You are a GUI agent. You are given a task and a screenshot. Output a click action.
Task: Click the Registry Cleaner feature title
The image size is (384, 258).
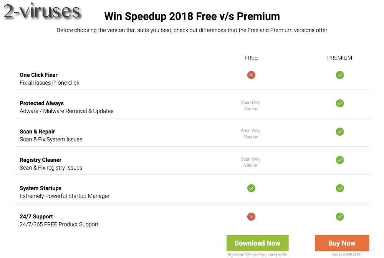point(40,160)
